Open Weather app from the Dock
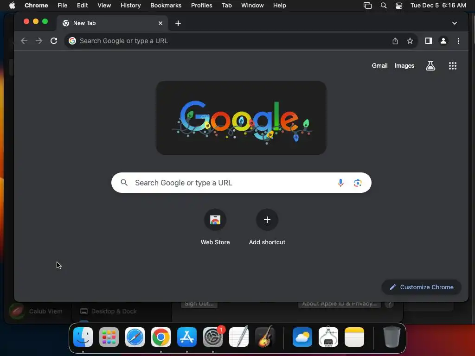 tap(302, 337)
